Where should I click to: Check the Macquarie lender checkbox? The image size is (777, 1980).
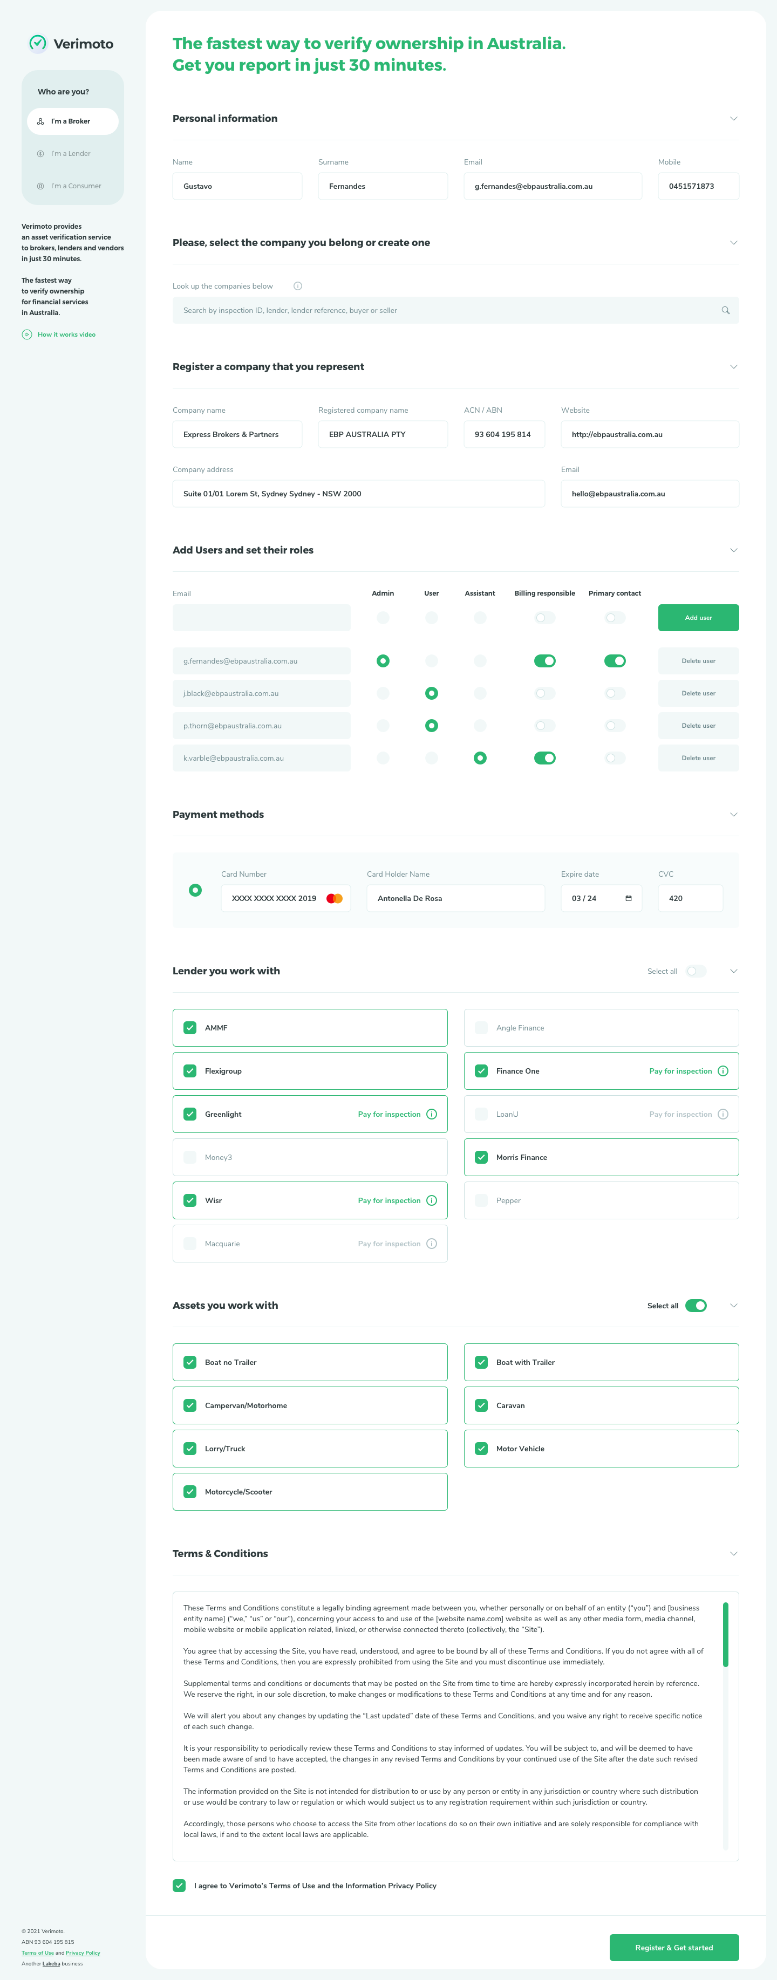[x=190, y=1244]
